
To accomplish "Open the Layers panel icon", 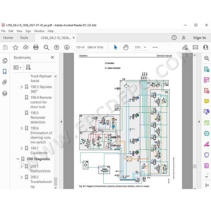I will point(5,93).
